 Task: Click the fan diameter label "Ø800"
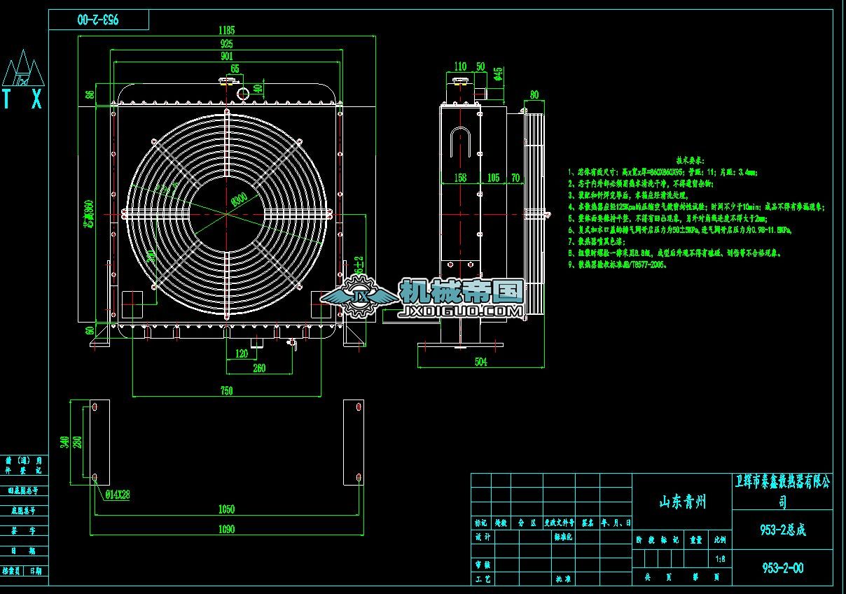point(238,201)
